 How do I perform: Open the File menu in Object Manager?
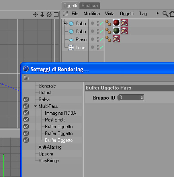75,14
